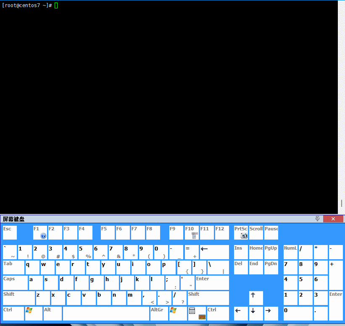Viewport: 345px width, 326px height.
Task: Tap the End key
Action: (x=256, y=267)
